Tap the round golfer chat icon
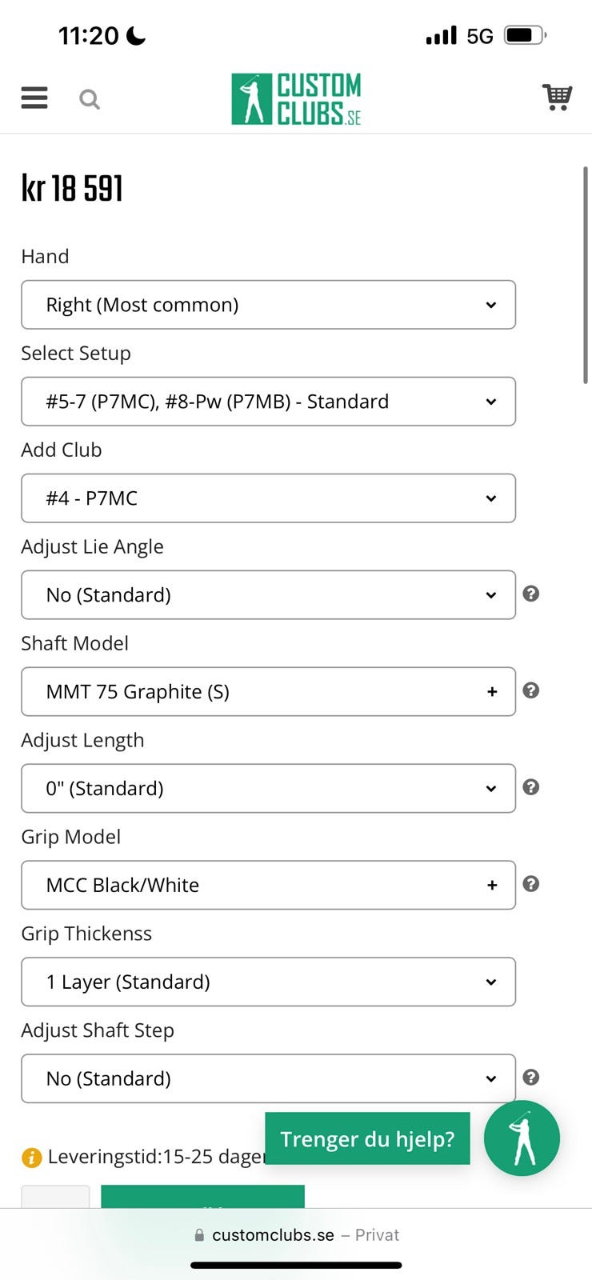Viewport: 592px width, 1280px height. pos(522,1138)
